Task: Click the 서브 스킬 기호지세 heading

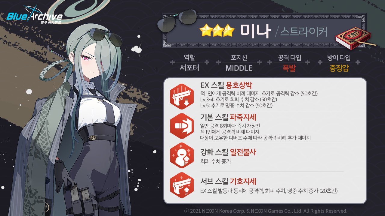Action: coord(228,181)
